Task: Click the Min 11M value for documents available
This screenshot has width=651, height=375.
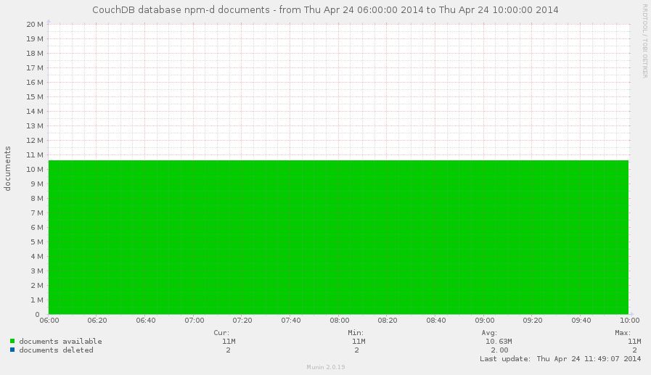Action: 359,342
